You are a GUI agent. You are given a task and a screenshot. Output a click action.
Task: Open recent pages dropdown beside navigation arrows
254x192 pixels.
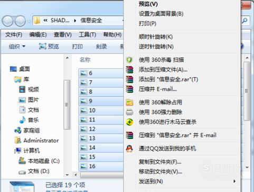click(29, 21)
